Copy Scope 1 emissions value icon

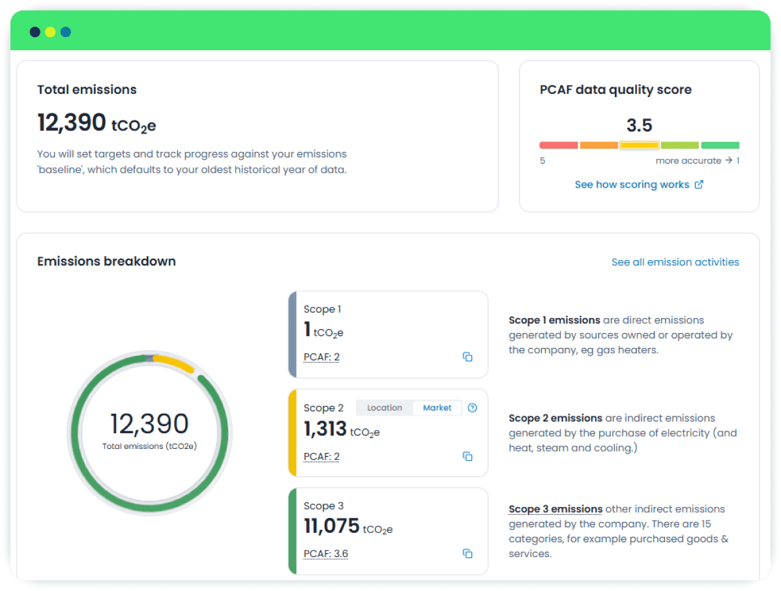pyautogui.click(x=467, y=356)
